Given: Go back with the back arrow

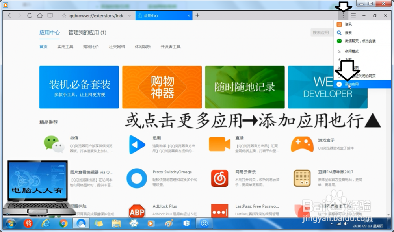Looking at the screenshot, I should [x=9, y=16].
